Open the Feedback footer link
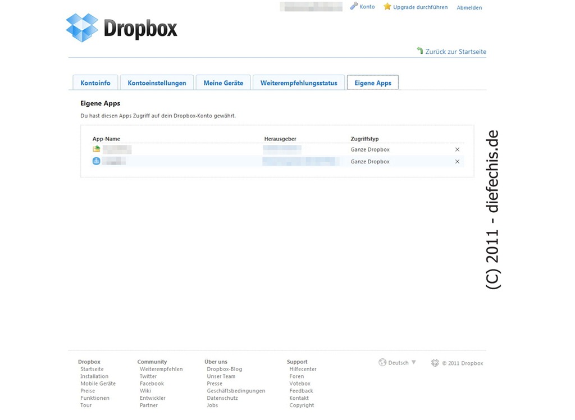 [301, 391]
